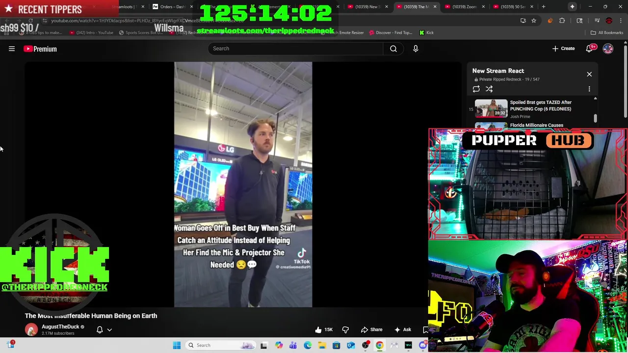Focus Google Chrome taskbar icon
Viewport: 628px width, 353px height.
380,345
